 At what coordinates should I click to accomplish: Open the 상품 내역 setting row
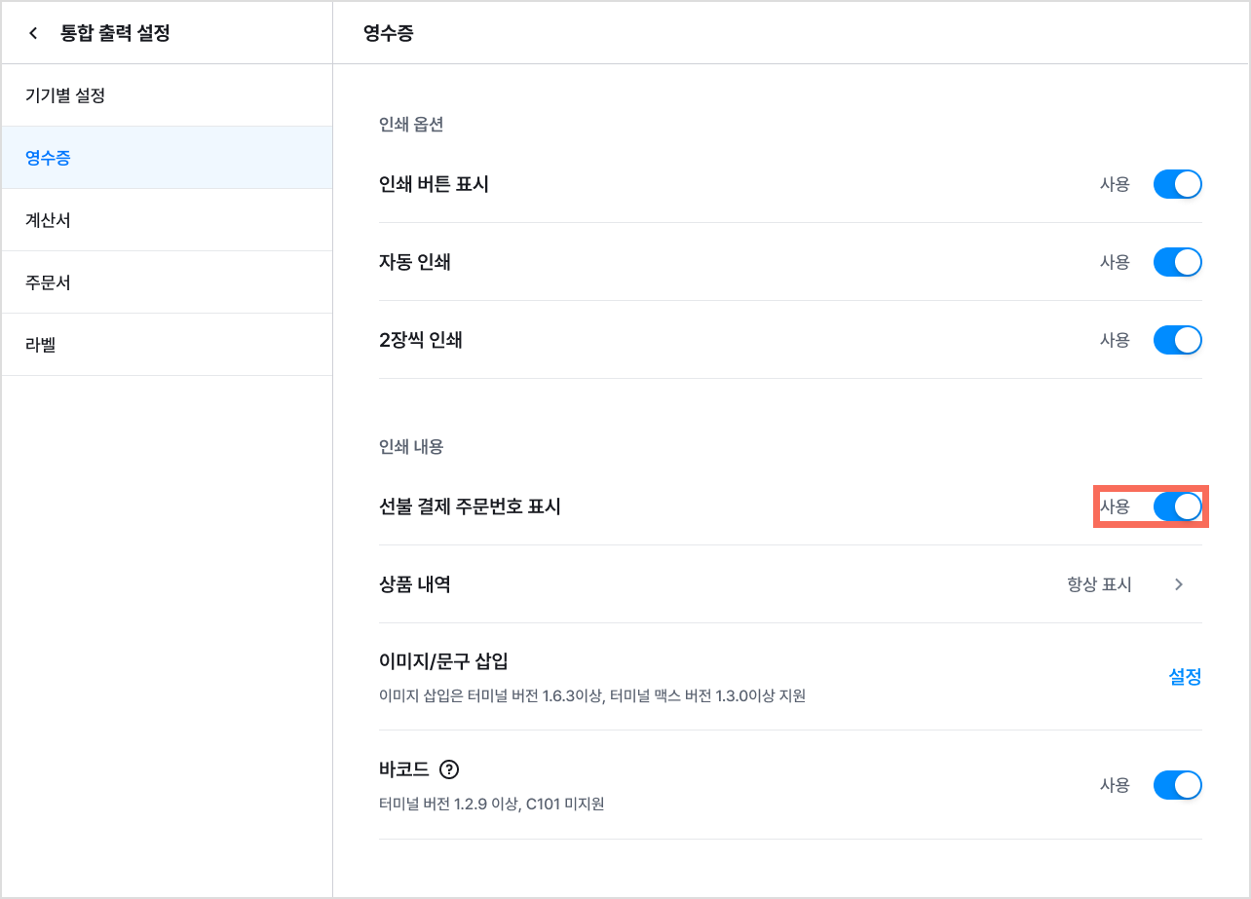(790, 584)
